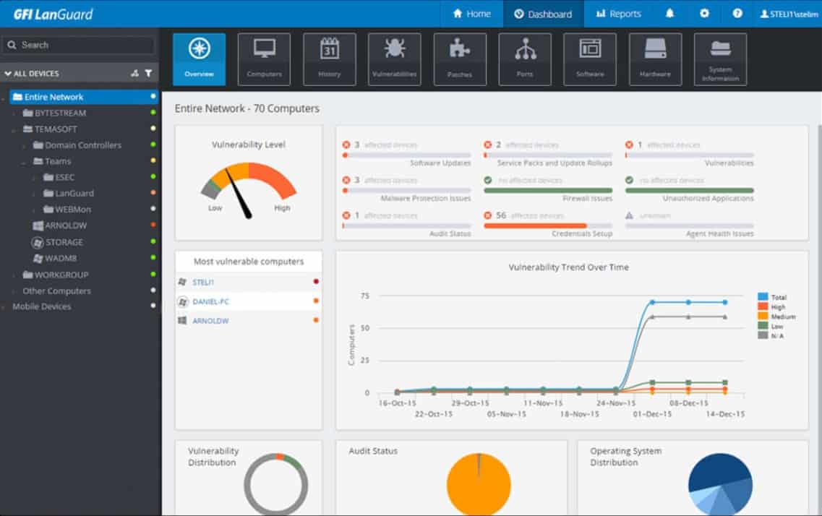
Task: Open the ARNOLDW link in Most vulnerable computers
Action: click(x=210, y=321)
